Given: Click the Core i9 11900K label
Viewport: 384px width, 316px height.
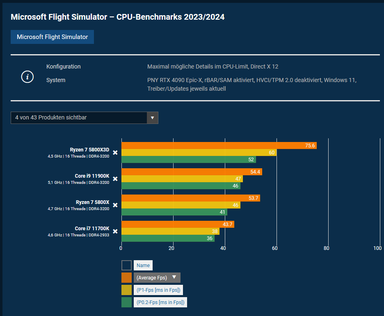Looking at the screenshot, I should (x=92, y=176).
